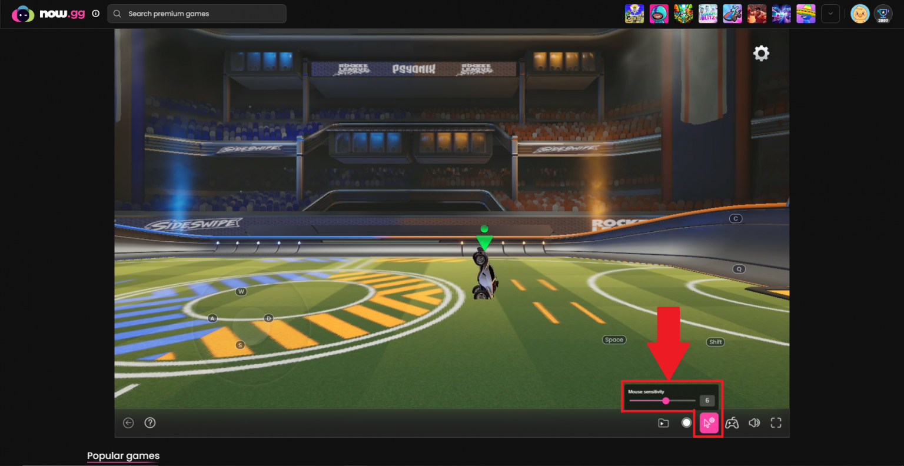
Task: Click the Search premium games field
Action: point(197,14)
